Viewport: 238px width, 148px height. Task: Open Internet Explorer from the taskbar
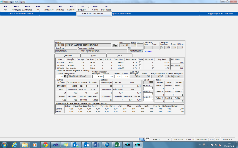pyautogui.click(x=15, y=145)
